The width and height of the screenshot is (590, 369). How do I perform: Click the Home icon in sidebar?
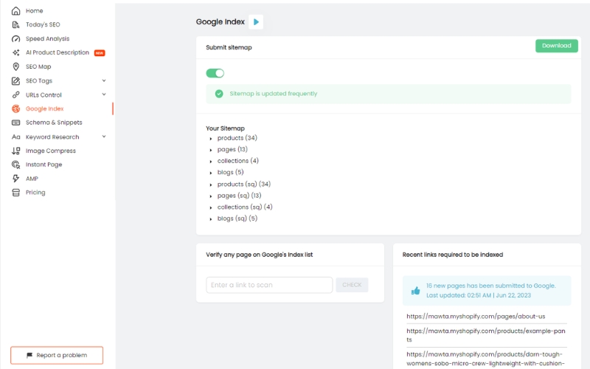point(15,11)
